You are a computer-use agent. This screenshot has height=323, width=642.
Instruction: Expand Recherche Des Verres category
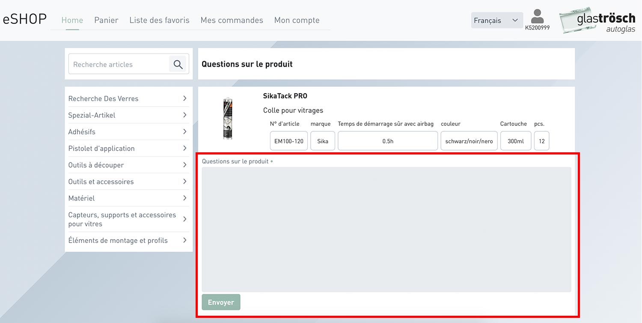coord(128,98)
